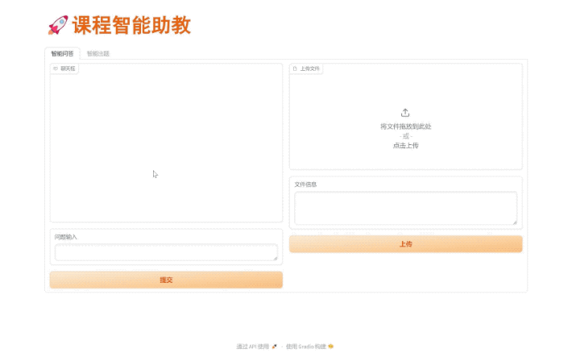Screen dimensions: 572x357
Task: Click the resize handle of 问题输入 box
Action: [275, 258]
